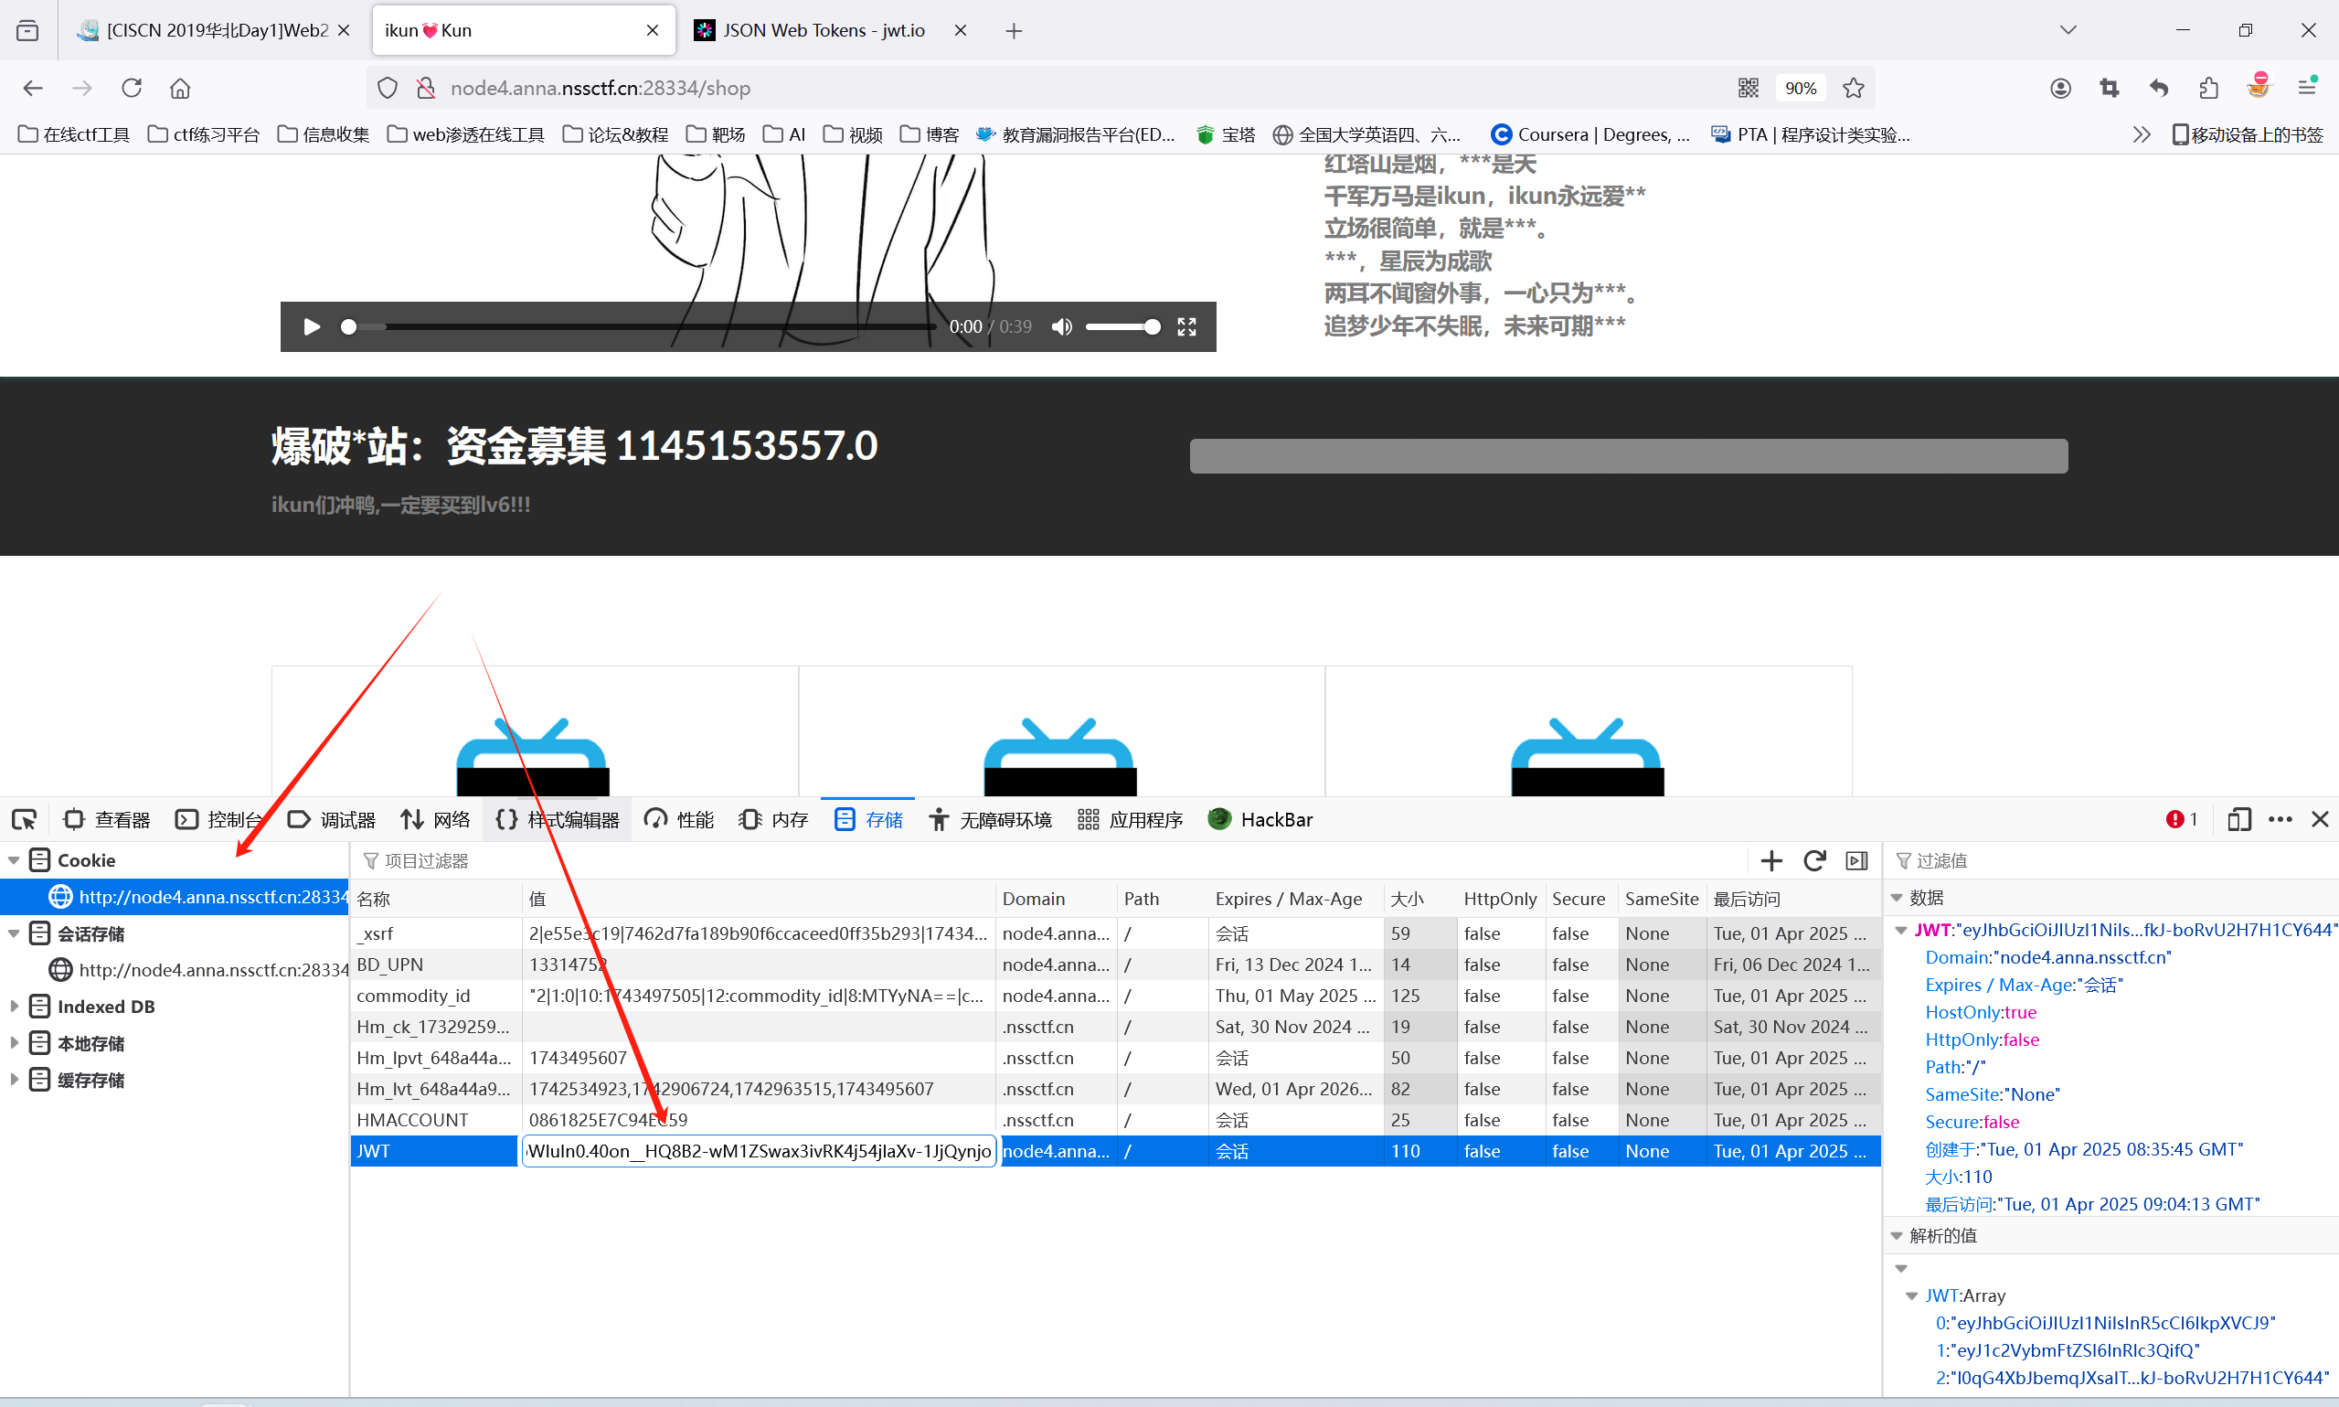Viewport: 2339px width, 1407px height.
Task: Open the HackBar devtools tab
Action: point(1260,820)
